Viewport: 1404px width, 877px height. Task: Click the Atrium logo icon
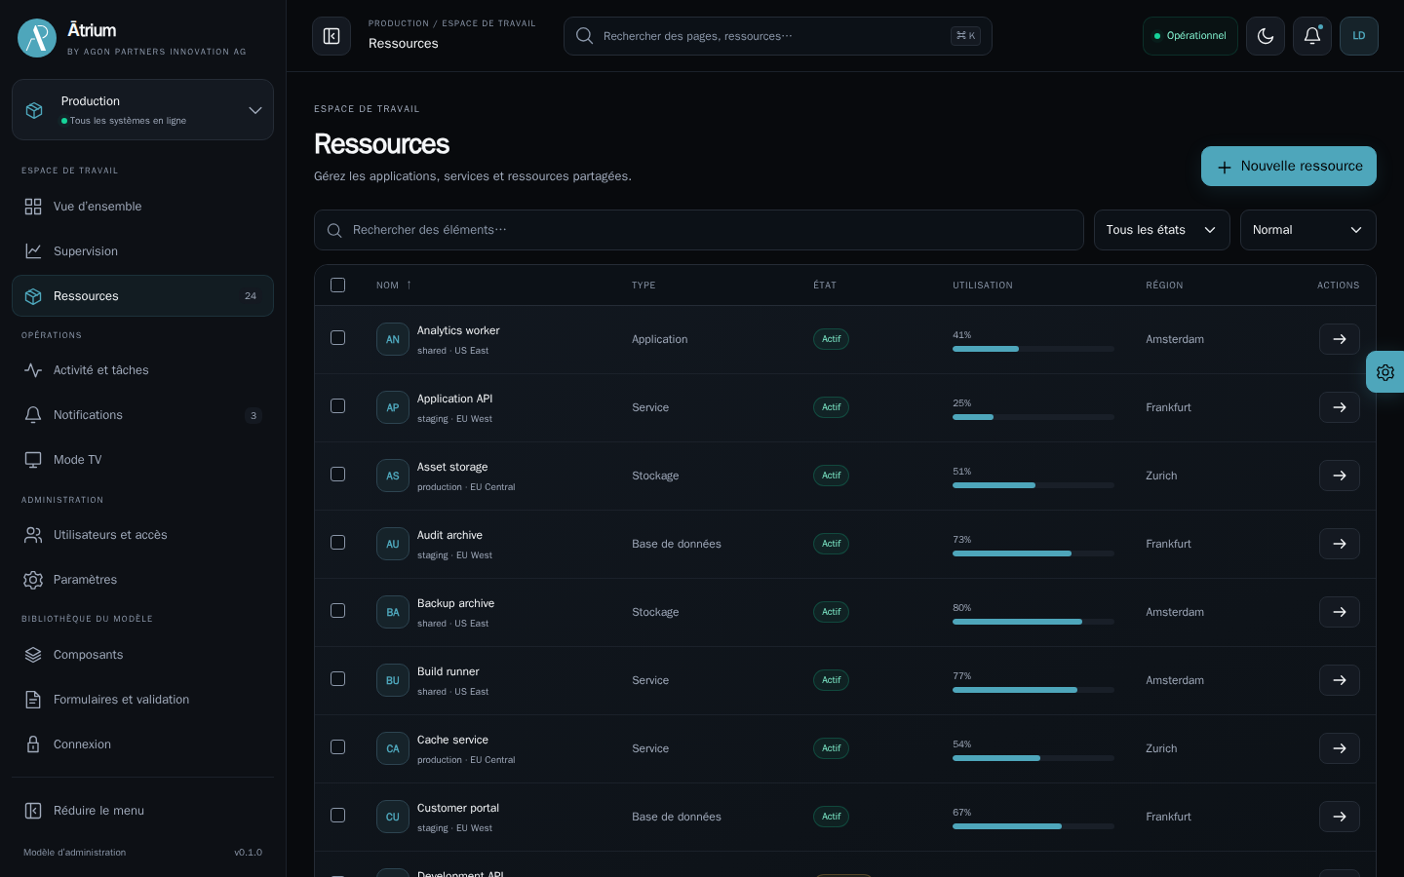(x=37, y=38)
